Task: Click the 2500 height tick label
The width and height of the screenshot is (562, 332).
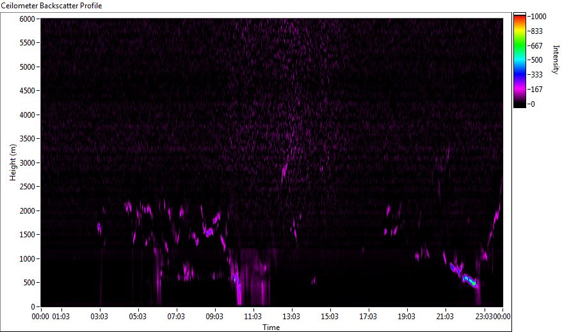Action: coord(28,187)
